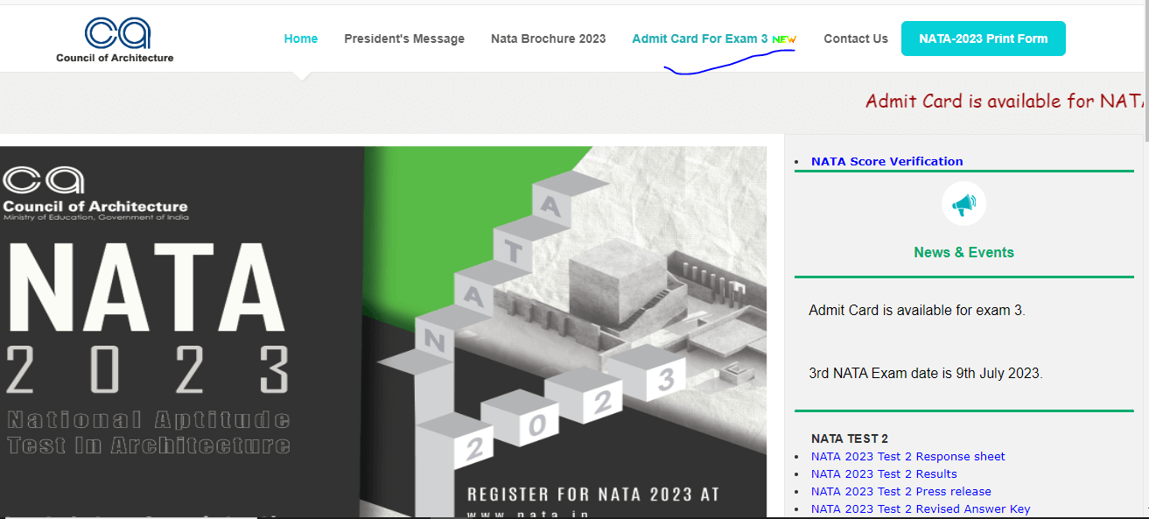Click 'Admit Card is available for exam 3.' text
The image size is (1149, 519).
tap(916, 310)
